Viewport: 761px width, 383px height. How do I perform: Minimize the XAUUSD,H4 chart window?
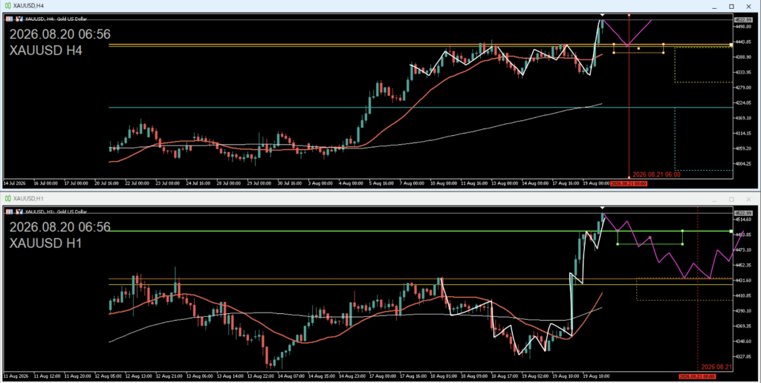(x=714, y=6)
